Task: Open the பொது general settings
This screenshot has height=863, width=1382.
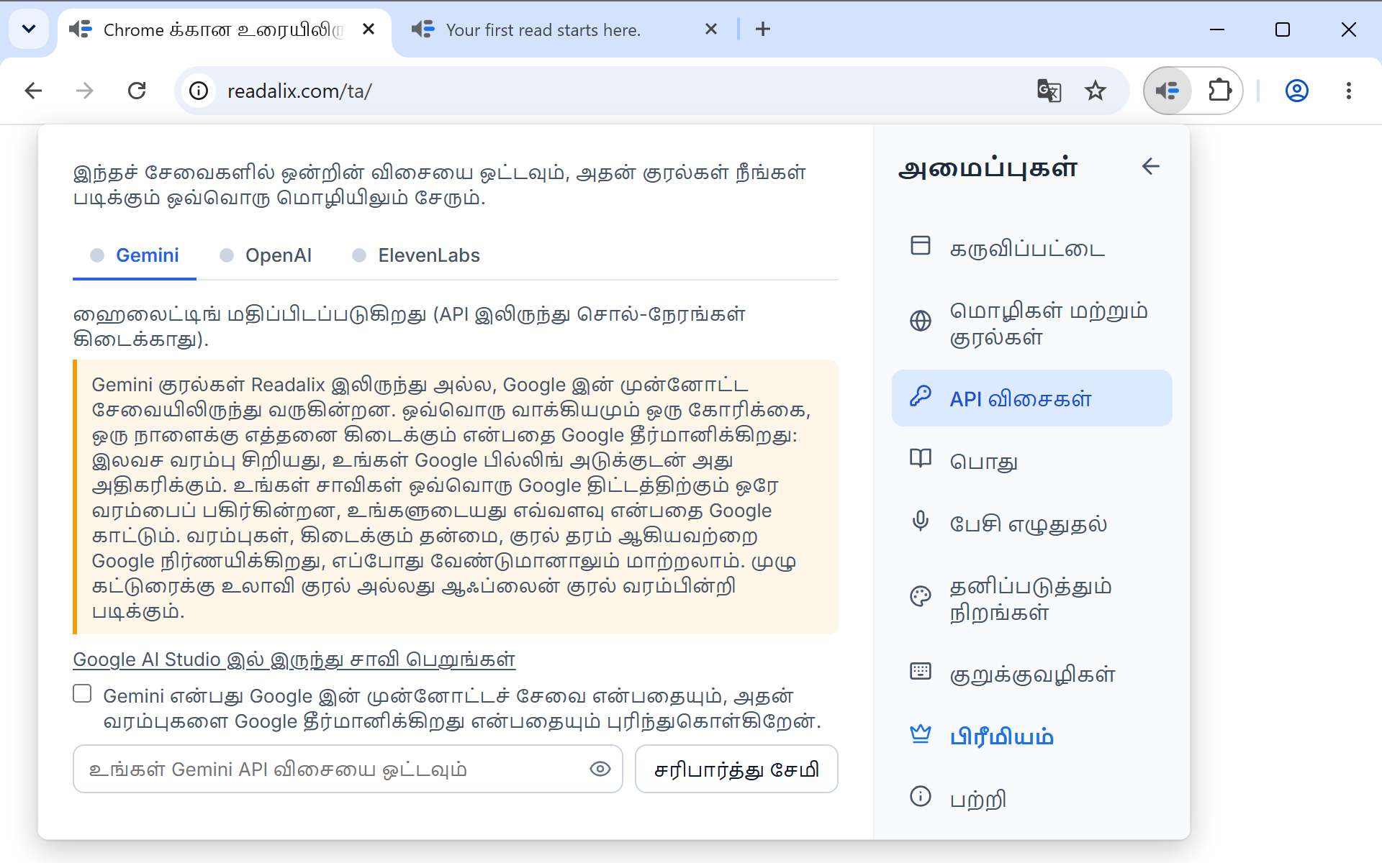Action: point(1031,461)
